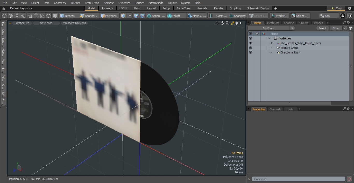Click the list options icon beside Filter
The height and width of the screenshot is (183, 354).
click(x=345, y=28)
